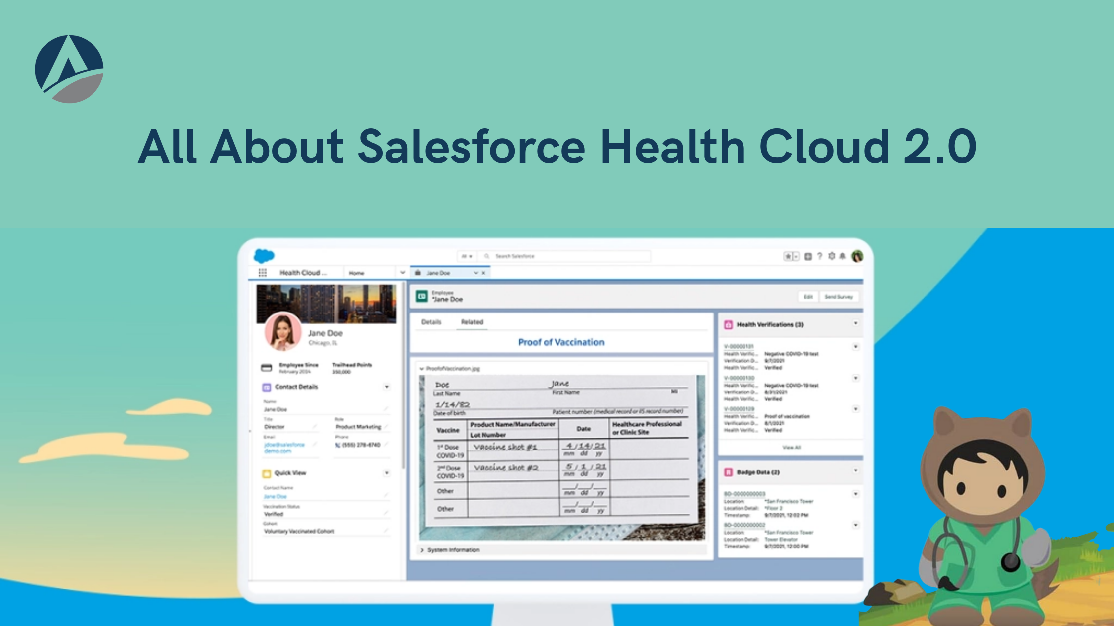Click the Edit button
The height and width of the screenshot is (626, 1114).
[x=808, y=297]
